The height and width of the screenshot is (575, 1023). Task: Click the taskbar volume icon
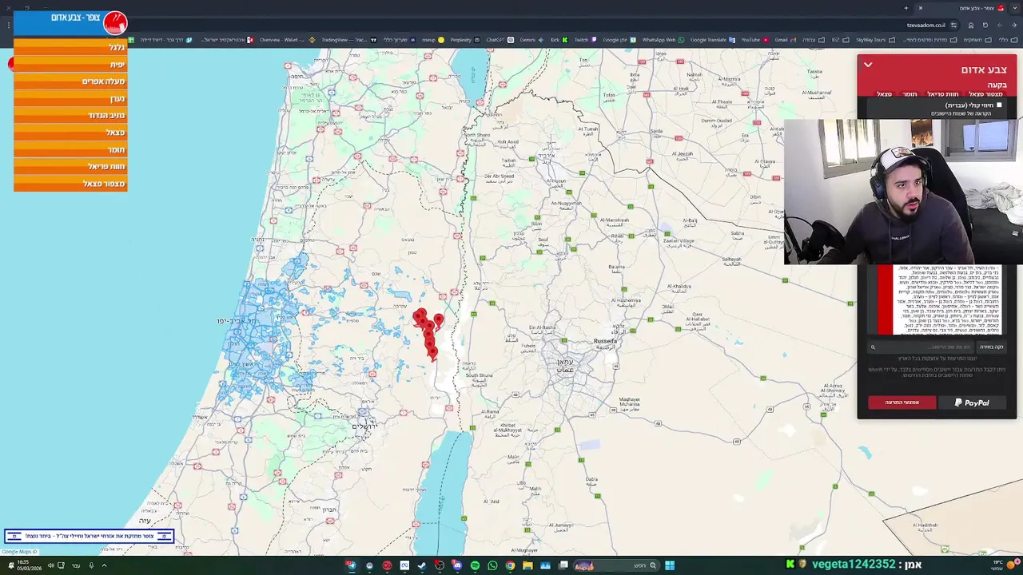[50, 565]
